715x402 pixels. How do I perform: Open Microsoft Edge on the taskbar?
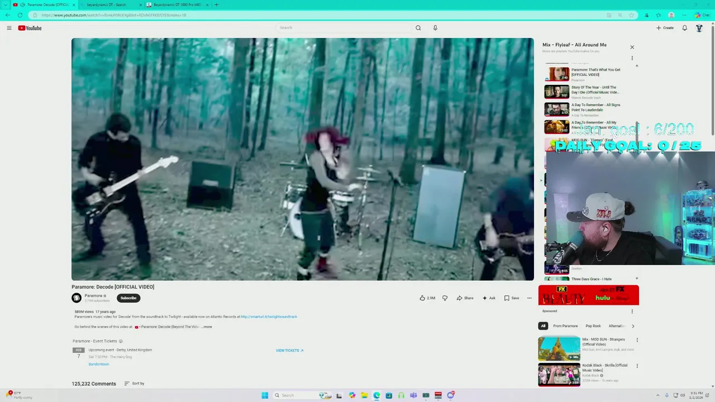point(376,395)
